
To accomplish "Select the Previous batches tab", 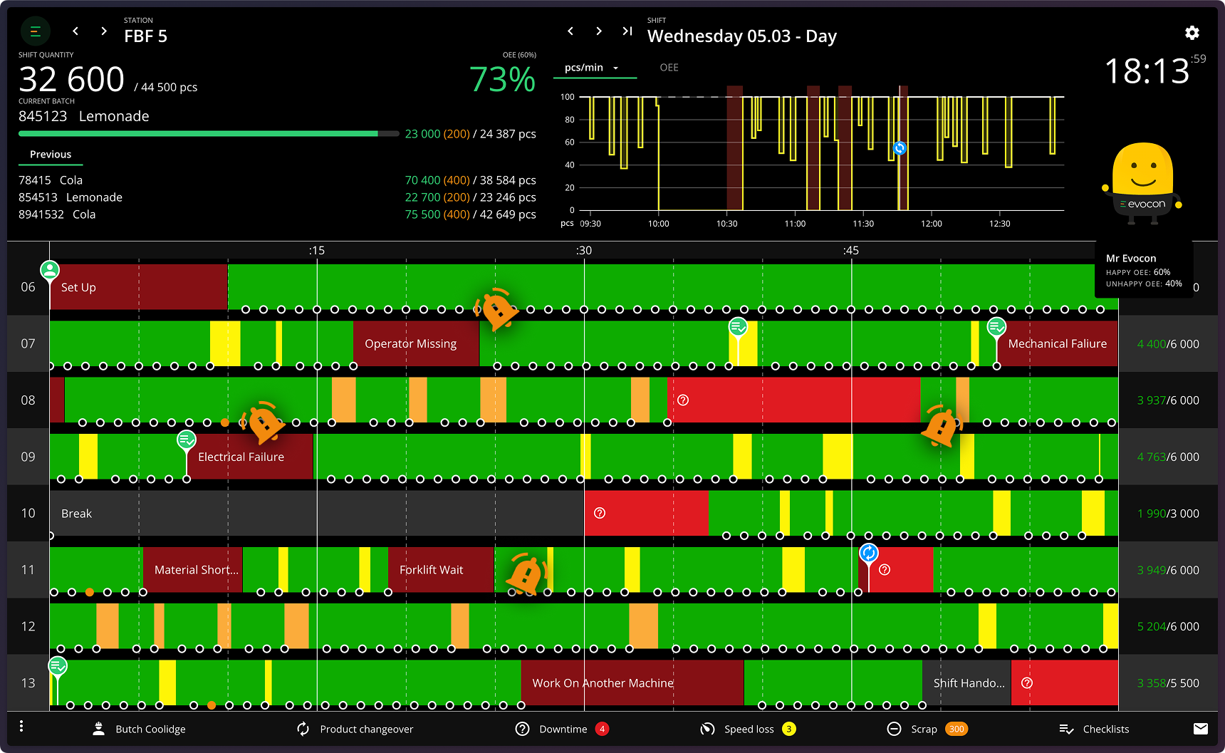I will click(51, 155).
